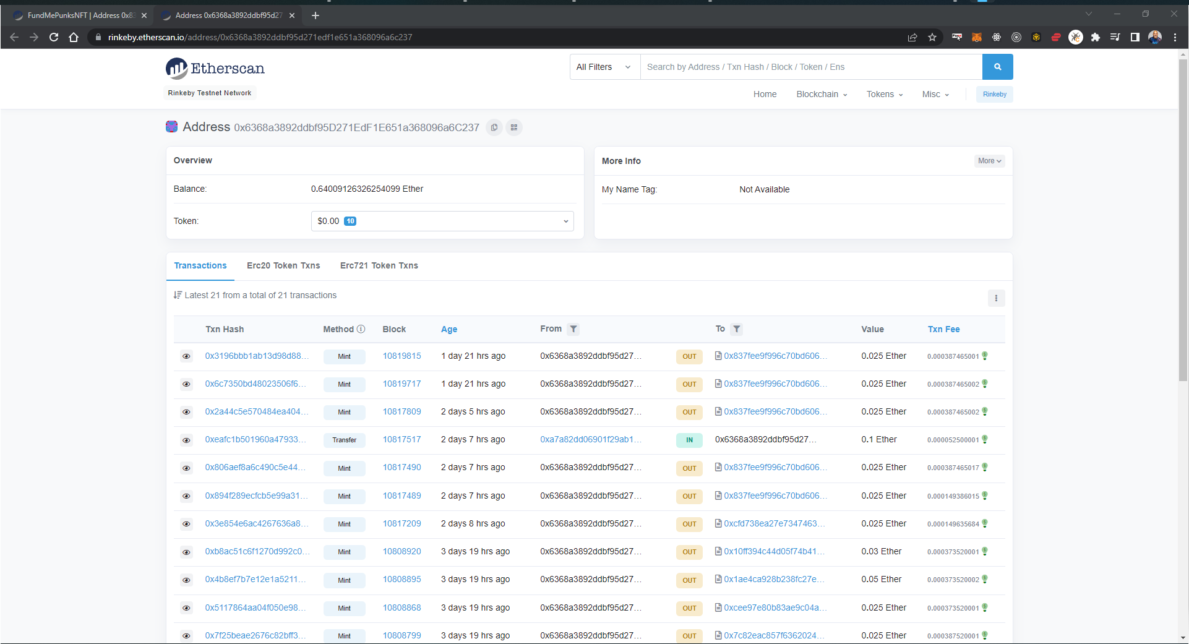The width and height of the screenshot is (1189, 644).
Task: Click address identicon next to Address title
Action: 172,127
